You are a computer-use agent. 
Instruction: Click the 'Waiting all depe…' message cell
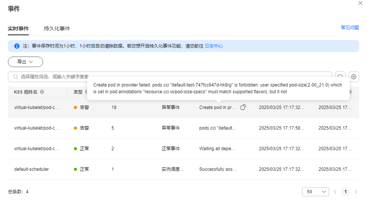pyautogui.click(x=217, y=149)
